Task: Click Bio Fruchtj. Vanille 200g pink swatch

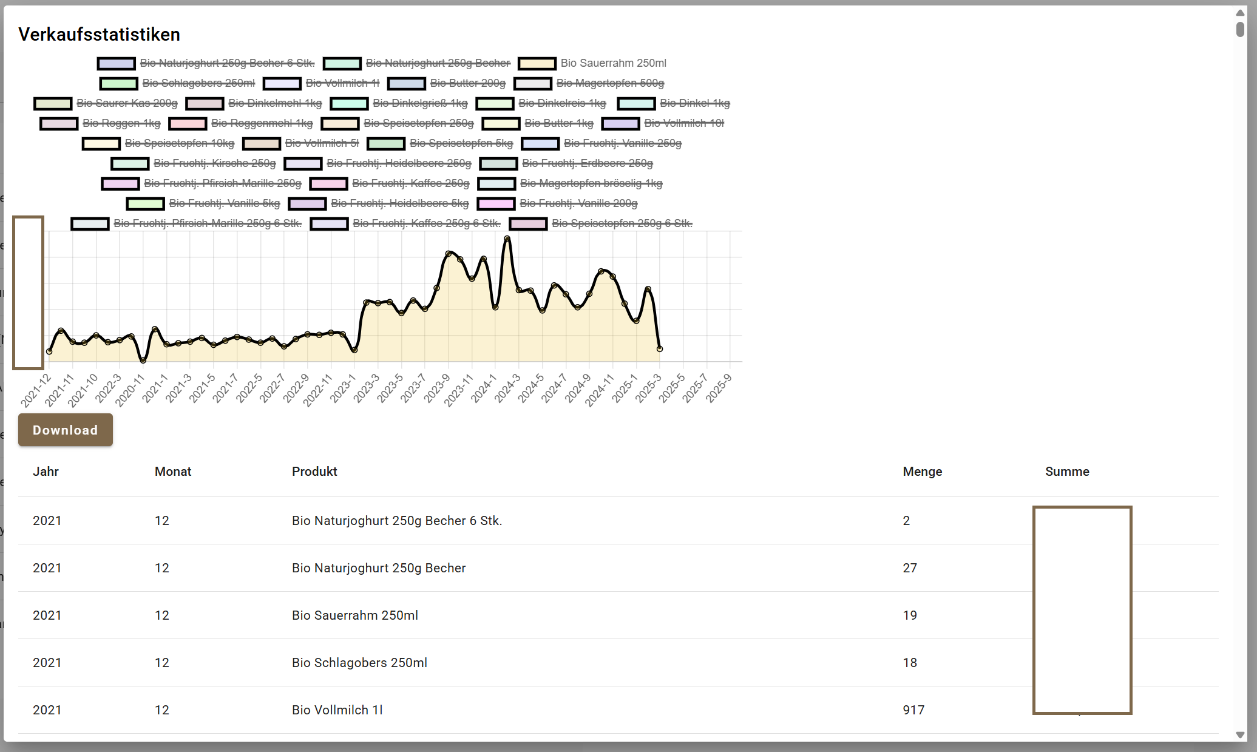Action: [496, 203]
